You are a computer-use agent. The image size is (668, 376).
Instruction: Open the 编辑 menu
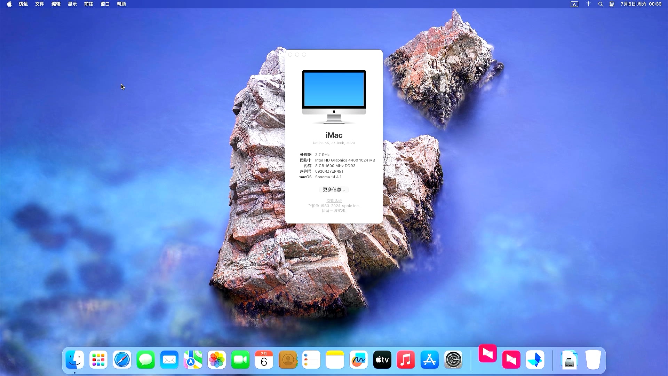click(x=56, y=4)
